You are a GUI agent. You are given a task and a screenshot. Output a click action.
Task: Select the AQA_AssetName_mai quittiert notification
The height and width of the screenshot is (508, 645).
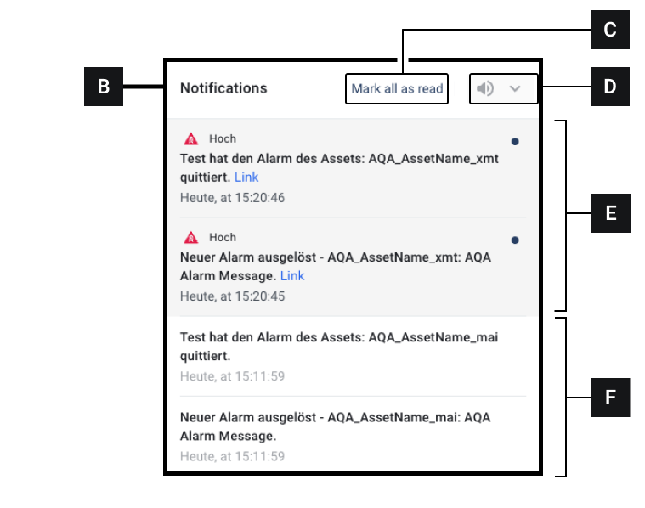click(x=339, y=346)
